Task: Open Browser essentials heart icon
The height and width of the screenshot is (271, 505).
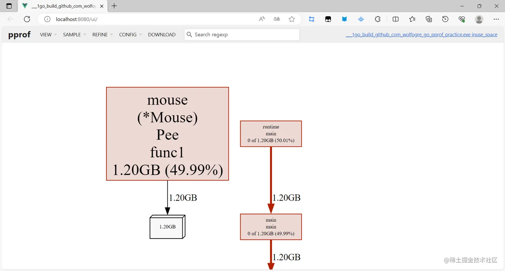Action: click(462, 19)
